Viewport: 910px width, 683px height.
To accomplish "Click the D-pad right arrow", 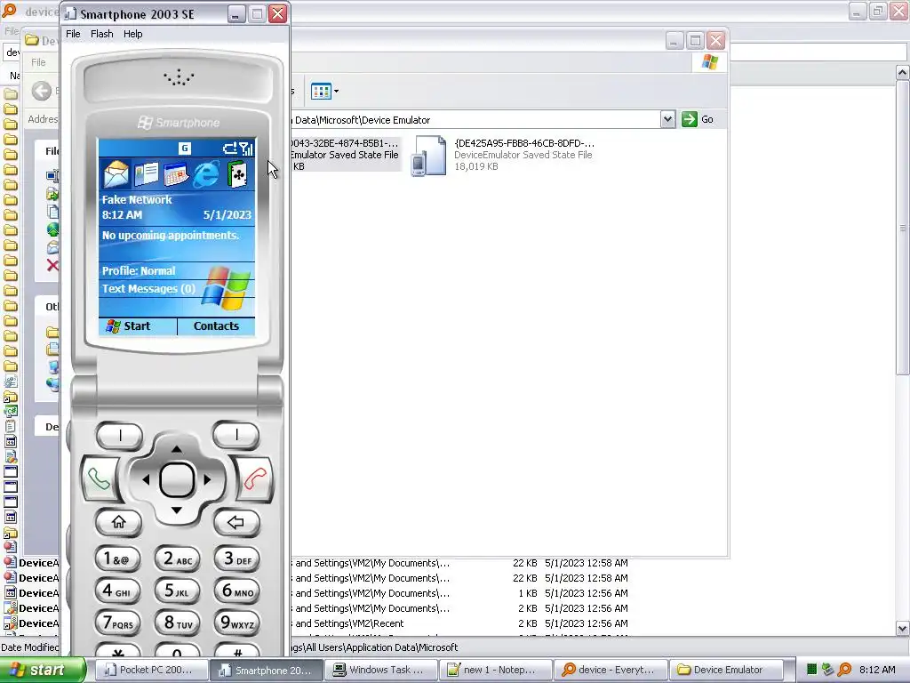I will coord(207,479).
